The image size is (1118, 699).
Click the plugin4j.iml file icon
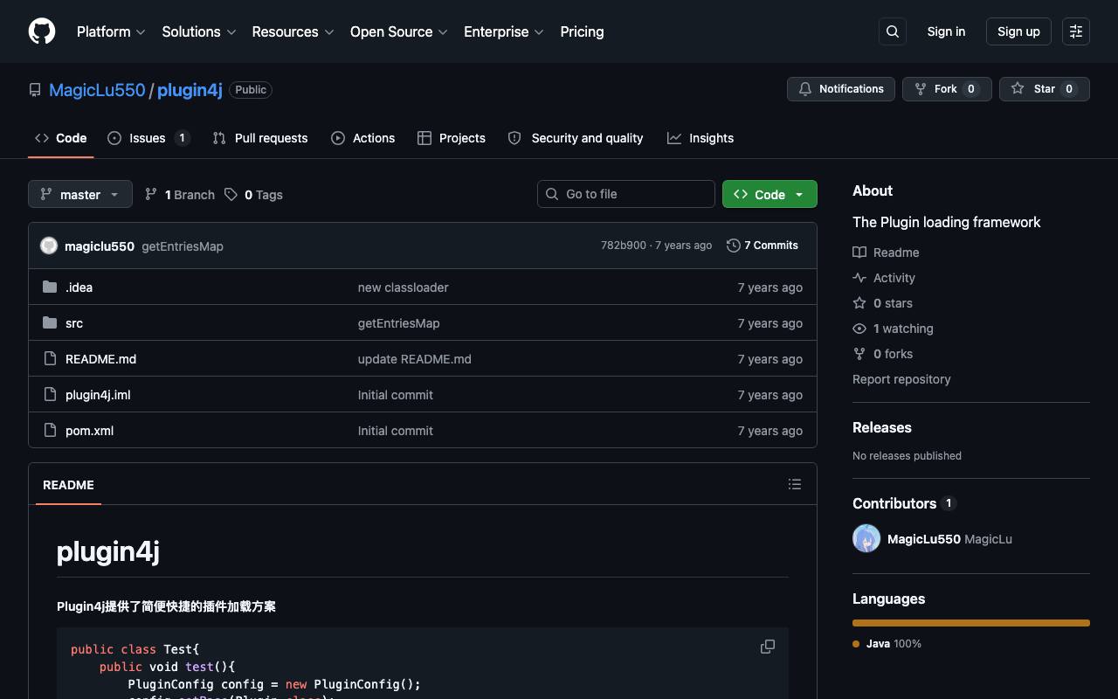(x=50, y=394)
